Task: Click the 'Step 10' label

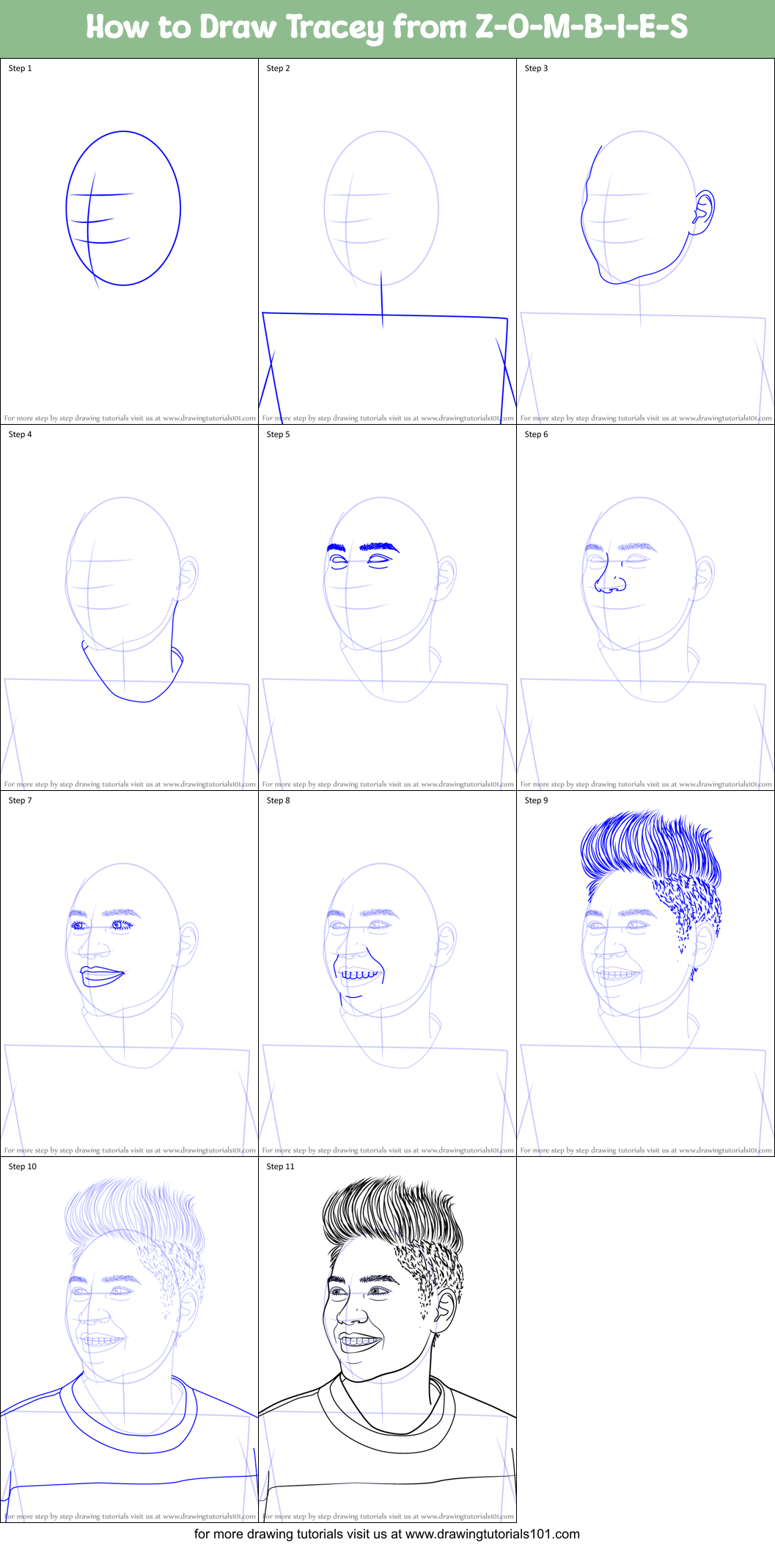Action: point(23,1166)
